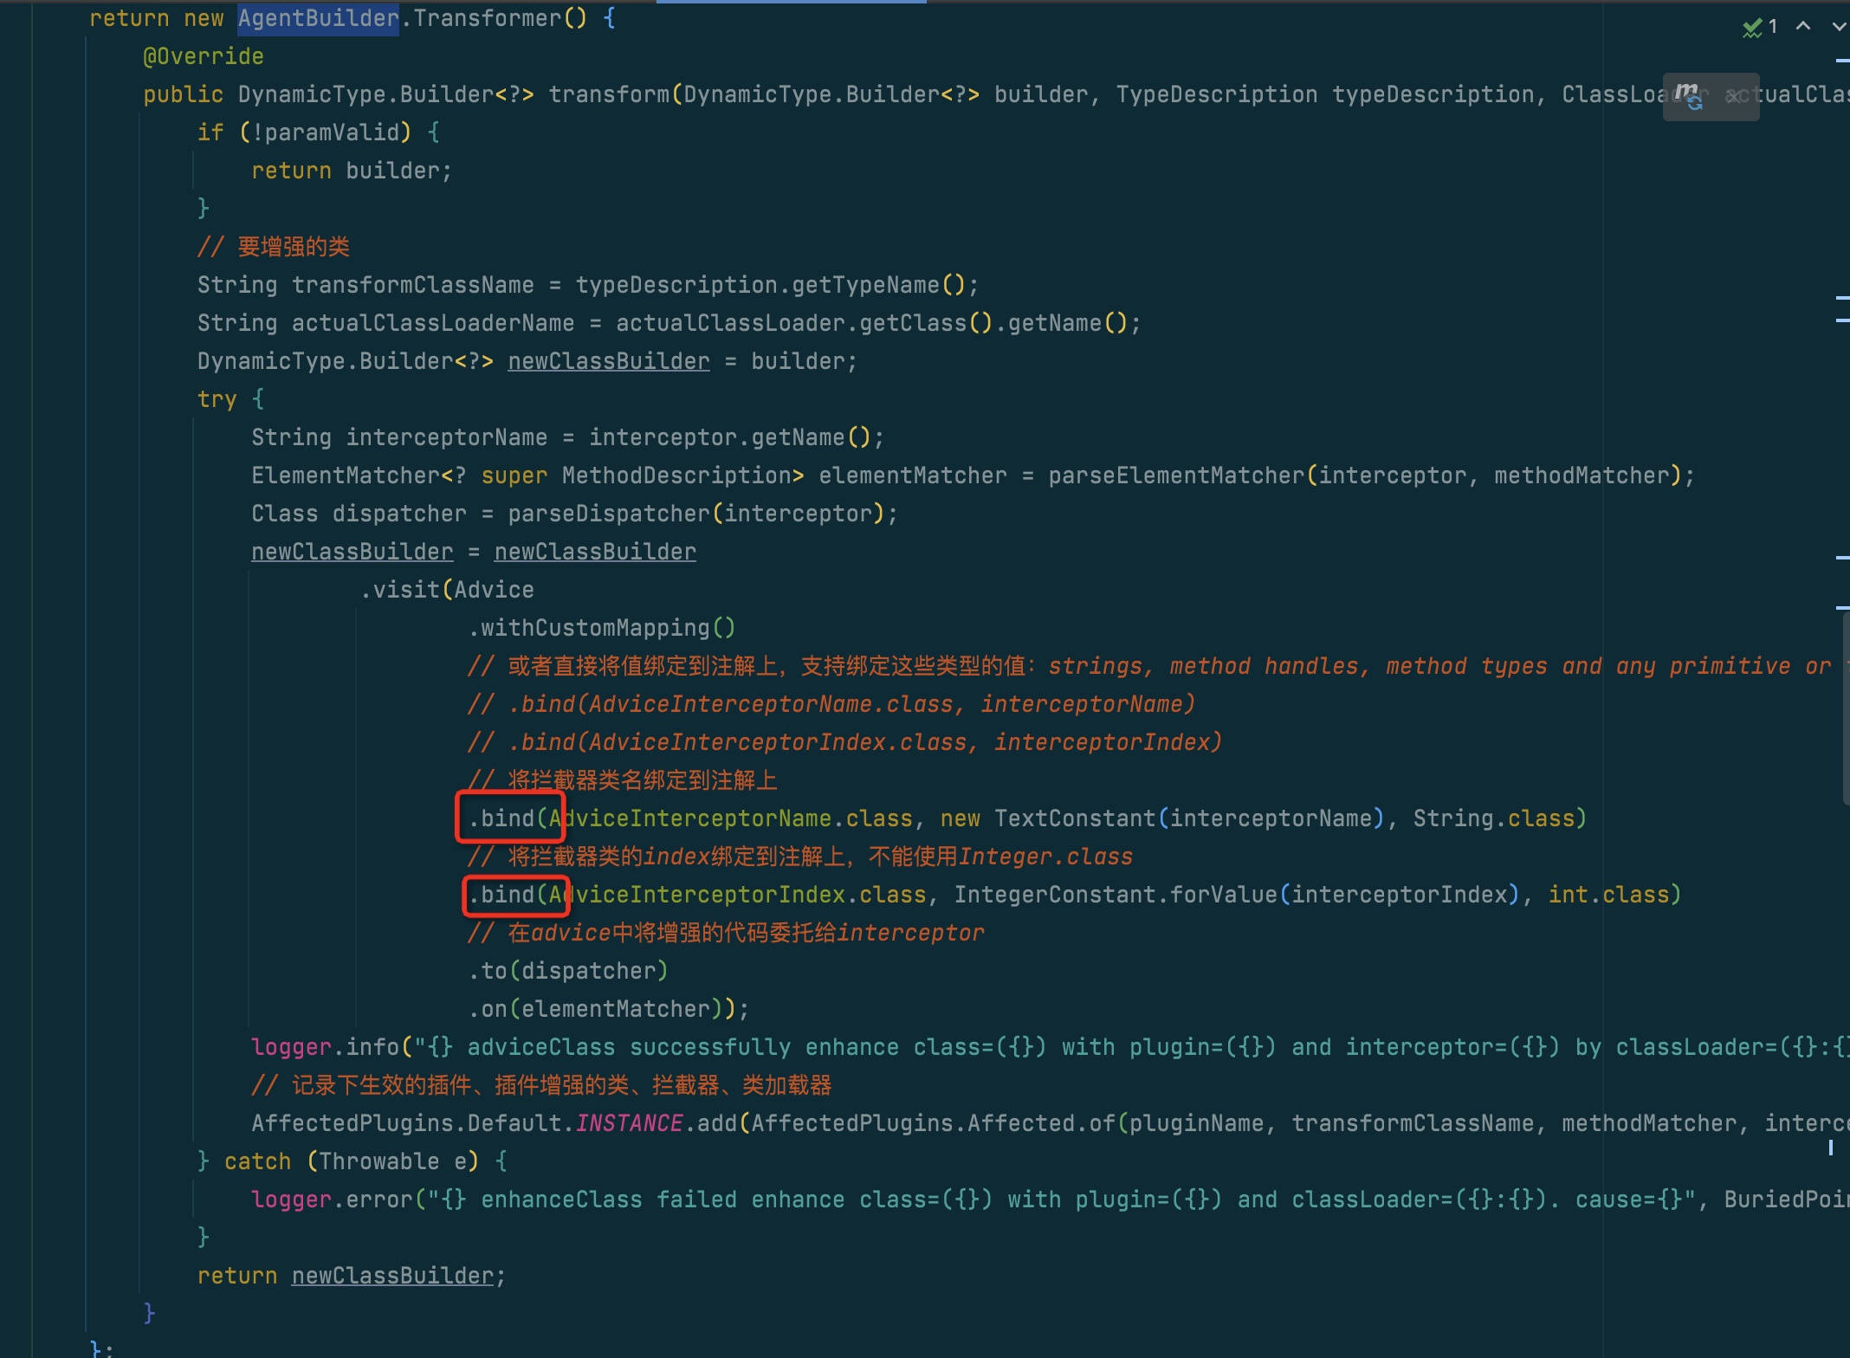Click the to(dispatcher) method call
Image resolution: width=1850 pixels, height=1358 pixels.
[567, 970]
